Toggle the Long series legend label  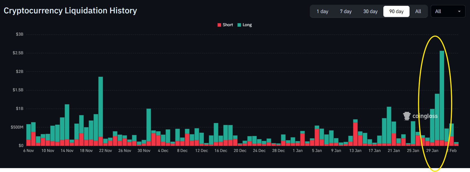pos(247,25)
